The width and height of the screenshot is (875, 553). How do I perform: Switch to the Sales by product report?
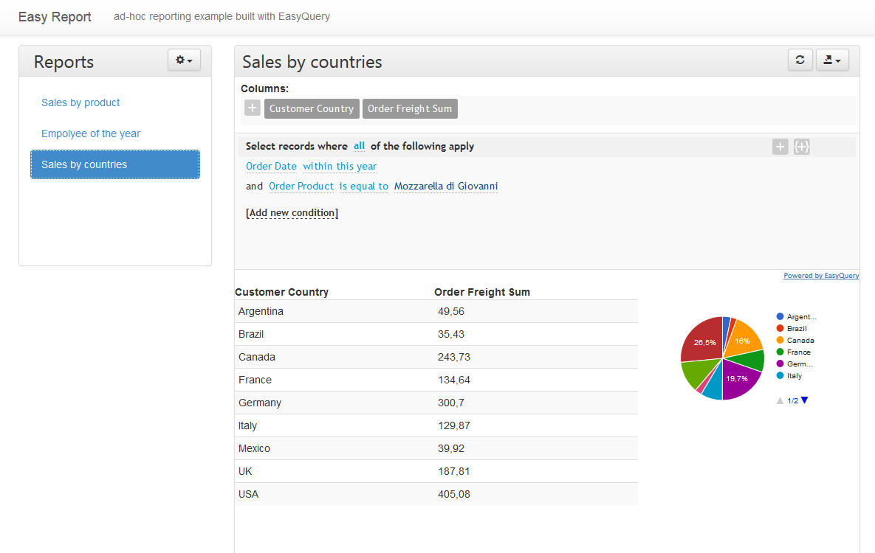80,102
